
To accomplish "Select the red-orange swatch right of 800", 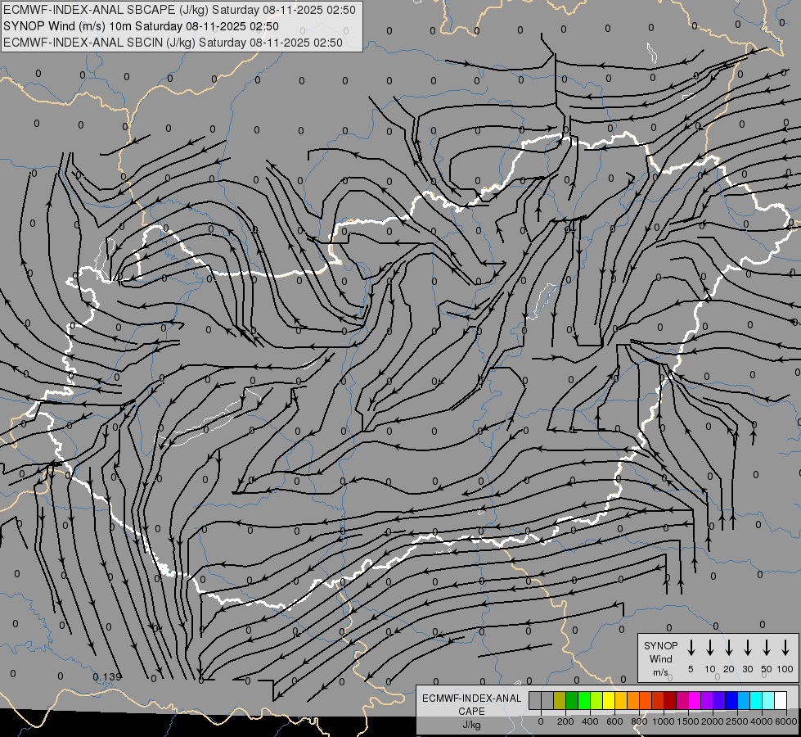I will [646, 700].
